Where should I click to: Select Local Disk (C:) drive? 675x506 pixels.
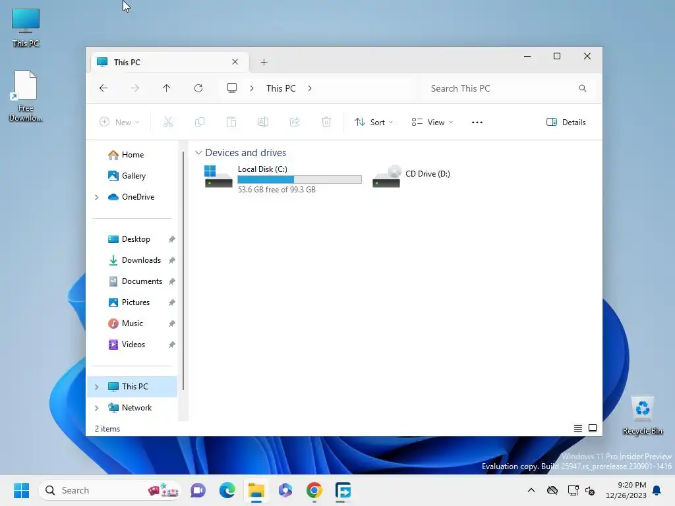pos(283,179)
